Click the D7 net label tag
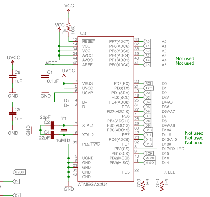The height and width of the screenshot is (197, 210). pyautogui.click(x=147, y=116)
